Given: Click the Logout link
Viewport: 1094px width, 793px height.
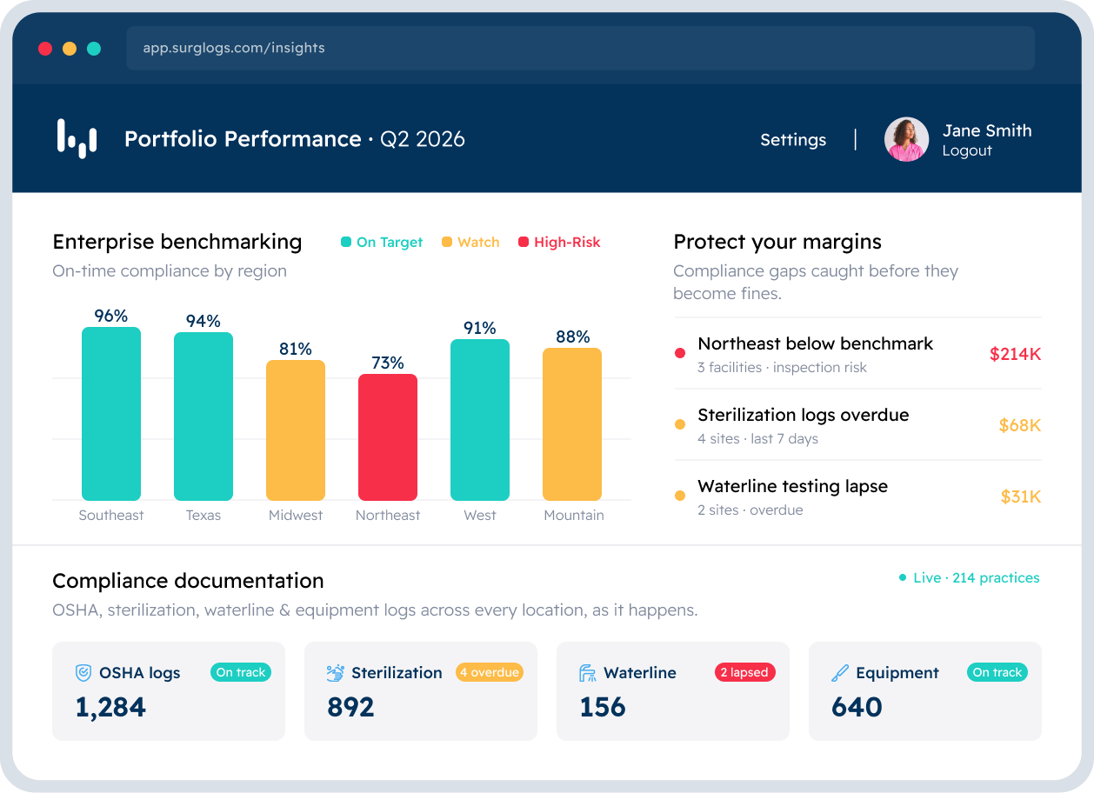Looking at the screenshot, I should click(x=967, y=151).
